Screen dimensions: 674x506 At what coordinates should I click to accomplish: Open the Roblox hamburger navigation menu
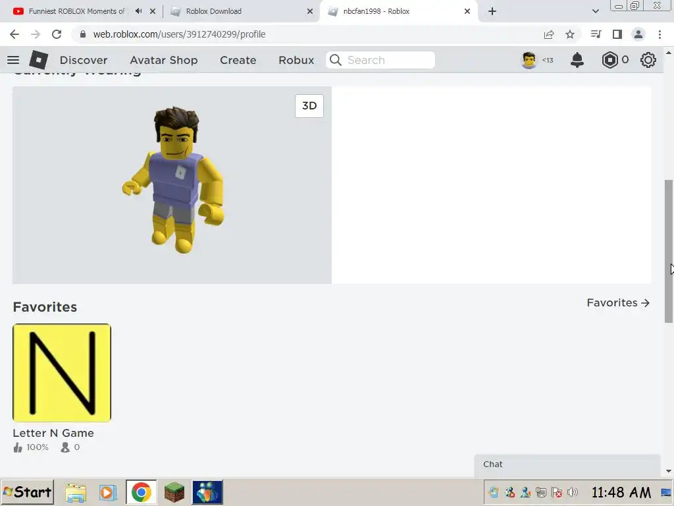tap(13, 60)
